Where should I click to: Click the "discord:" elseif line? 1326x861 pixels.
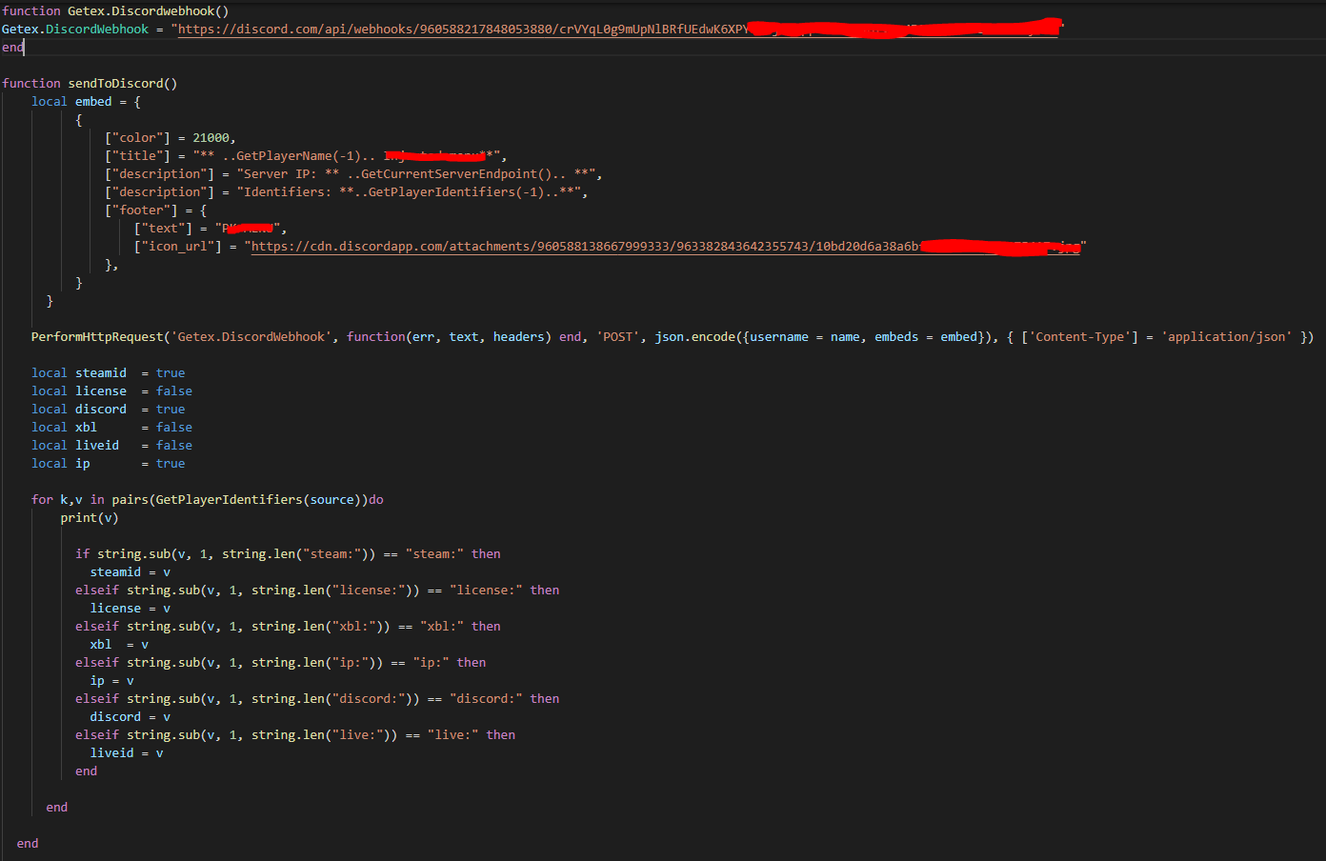pyautogui.click(x=317, y=699)
